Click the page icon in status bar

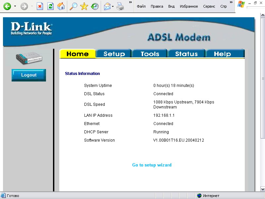(3, 195)
